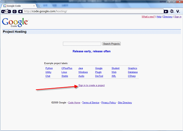
Task: Click the 'Example project labels:' text
Action: (56, 63)
